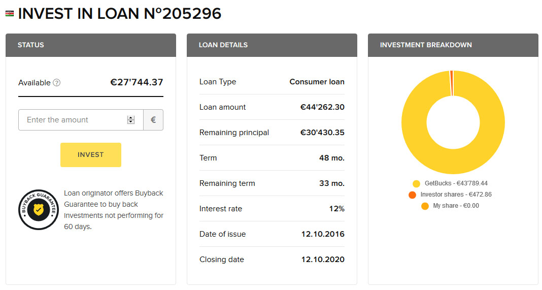This screenshot has width=542, height=290.
Task: Click the loan N°205296 page title
Action: click(120, 14)
